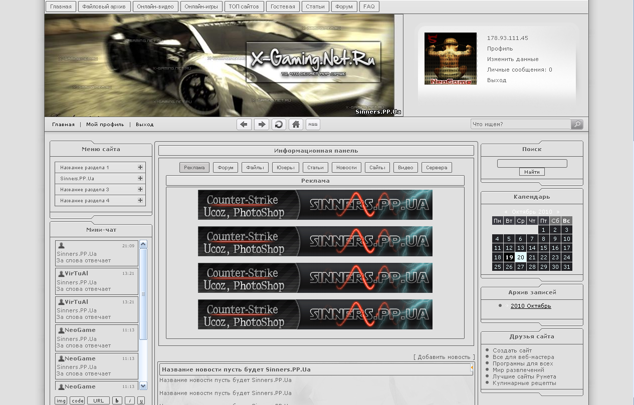The image size is (634, 405).
Task: Open 'Гостевая' in top menu
Action: tap(283, 7)
